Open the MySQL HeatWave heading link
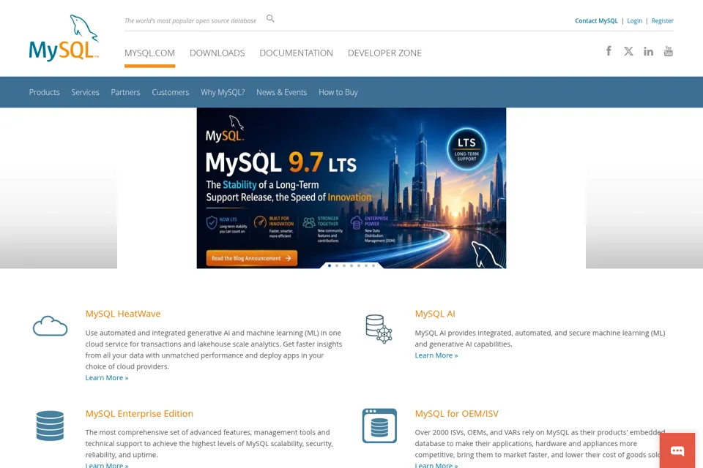The width and height of the screenshot is (703, 468). (x=123, y=314)
